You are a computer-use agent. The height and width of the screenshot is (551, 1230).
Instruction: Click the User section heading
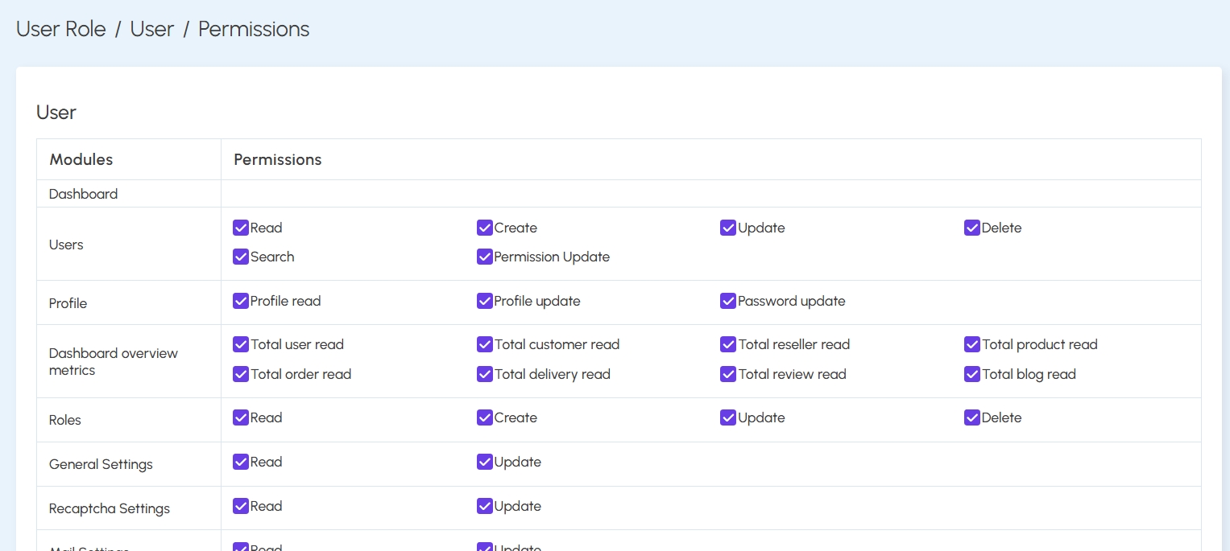[56, 113]
